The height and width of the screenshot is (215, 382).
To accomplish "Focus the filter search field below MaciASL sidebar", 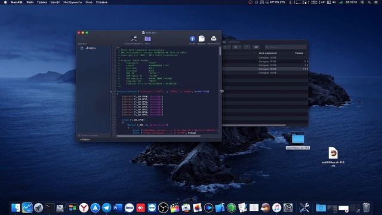I will click(x=94, y=136).
